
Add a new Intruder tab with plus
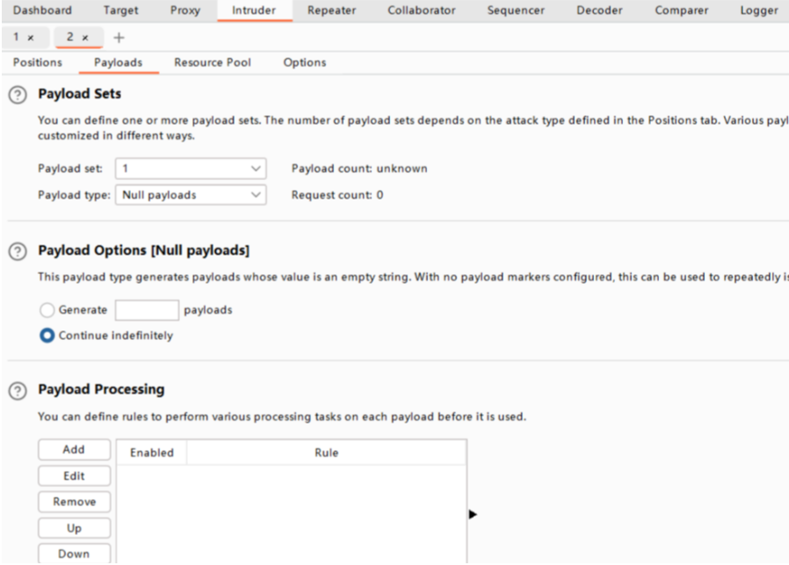119,39
